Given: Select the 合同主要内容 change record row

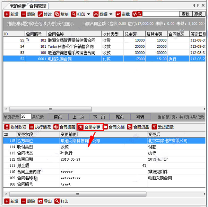Looking at the screenshot, I should [x=104, y=172].
